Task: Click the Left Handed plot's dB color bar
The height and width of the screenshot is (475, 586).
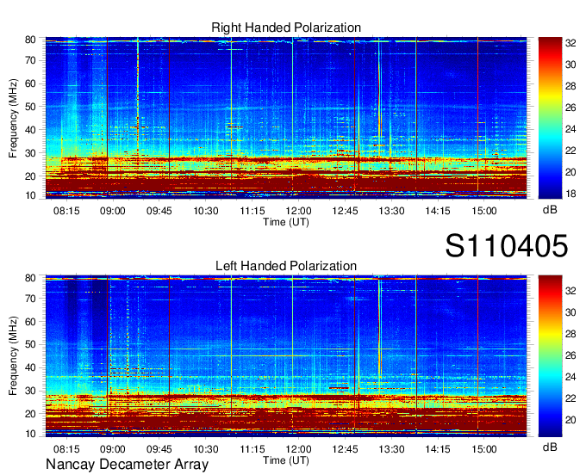Action: (x=550, y=356)
